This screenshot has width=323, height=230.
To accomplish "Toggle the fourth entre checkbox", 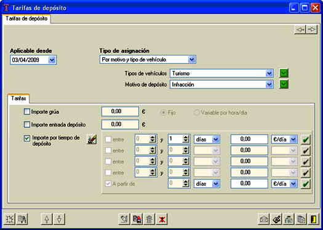I will (108, 173).
